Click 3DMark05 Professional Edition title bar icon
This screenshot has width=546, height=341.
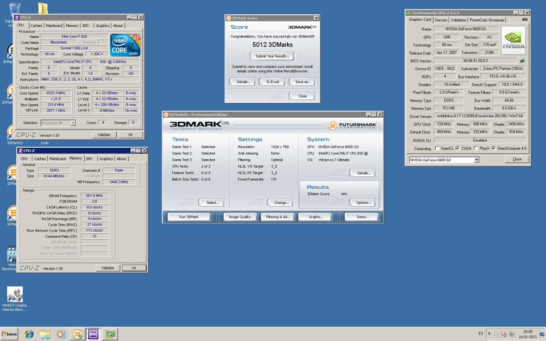(166, 115)
